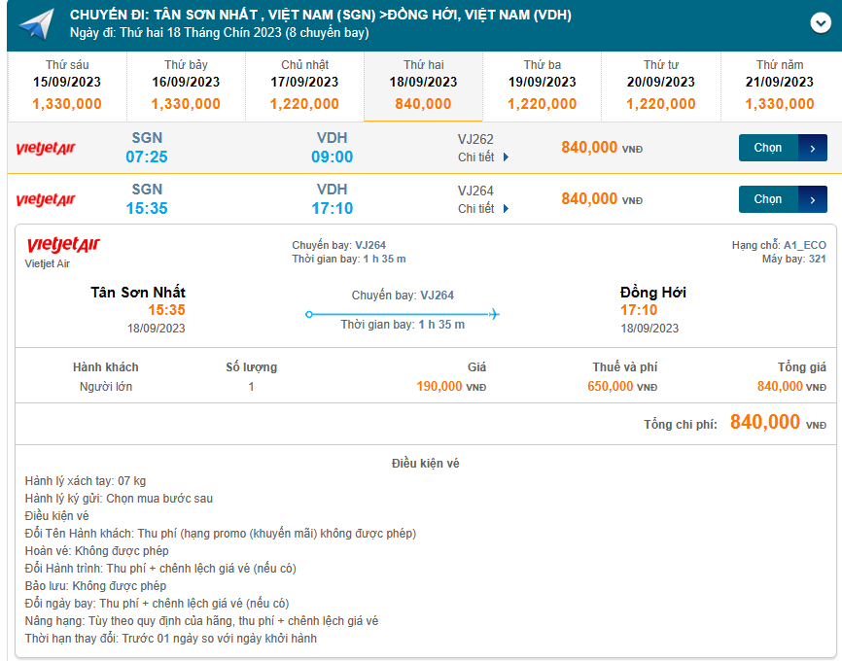Switch to the Thứ bảy 16/09/2023 tab
842x661 pixels.
pos(186,85)
